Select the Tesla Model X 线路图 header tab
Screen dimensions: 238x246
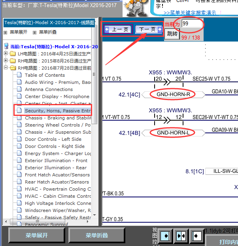tap(49, 23)
